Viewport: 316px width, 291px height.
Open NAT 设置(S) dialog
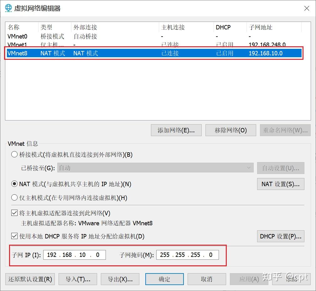click(281, 184)
